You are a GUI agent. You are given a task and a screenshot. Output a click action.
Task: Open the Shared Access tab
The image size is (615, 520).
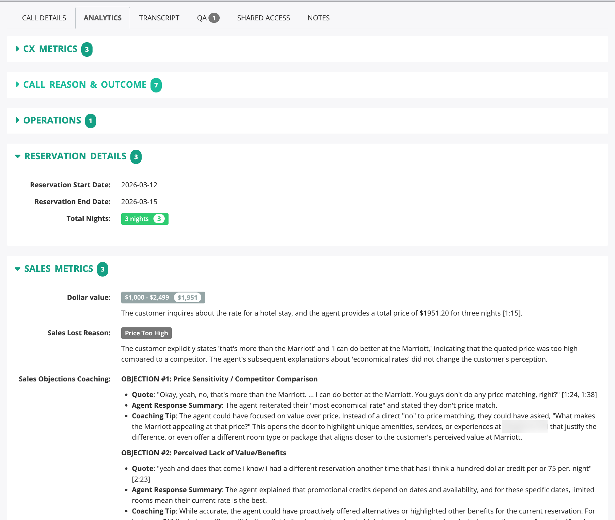263,18
